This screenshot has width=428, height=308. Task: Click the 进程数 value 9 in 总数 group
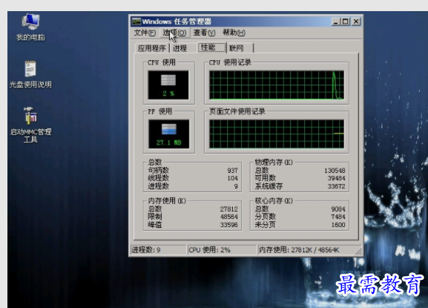236,186
